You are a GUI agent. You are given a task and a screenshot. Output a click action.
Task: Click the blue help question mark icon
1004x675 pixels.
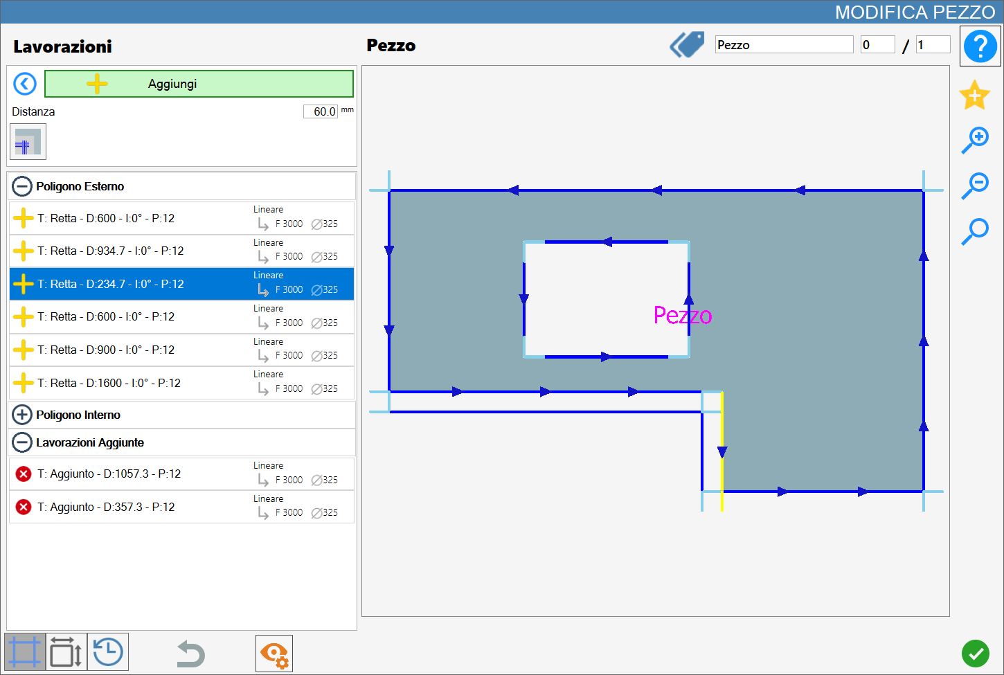(x=980, y=46)
